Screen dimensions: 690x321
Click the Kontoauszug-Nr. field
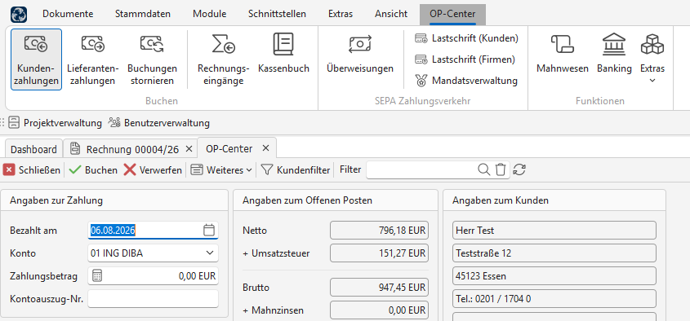point(154,299)
